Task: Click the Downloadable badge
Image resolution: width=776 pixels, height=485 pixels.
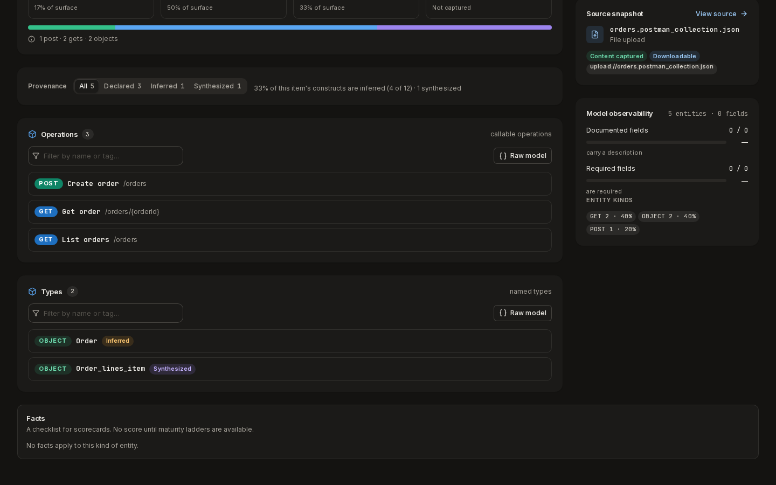Action: (x=675, y=56)
